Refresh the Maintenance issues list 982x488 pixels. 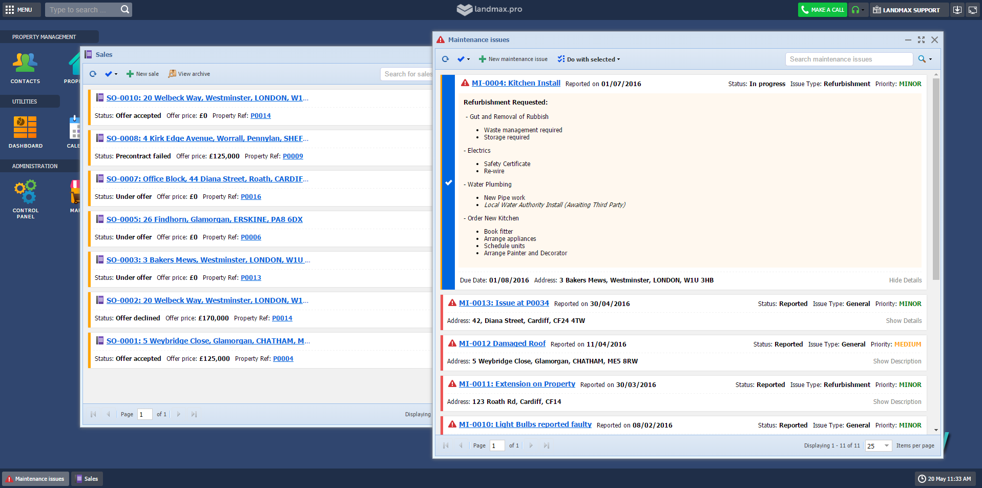coord(445,59)
